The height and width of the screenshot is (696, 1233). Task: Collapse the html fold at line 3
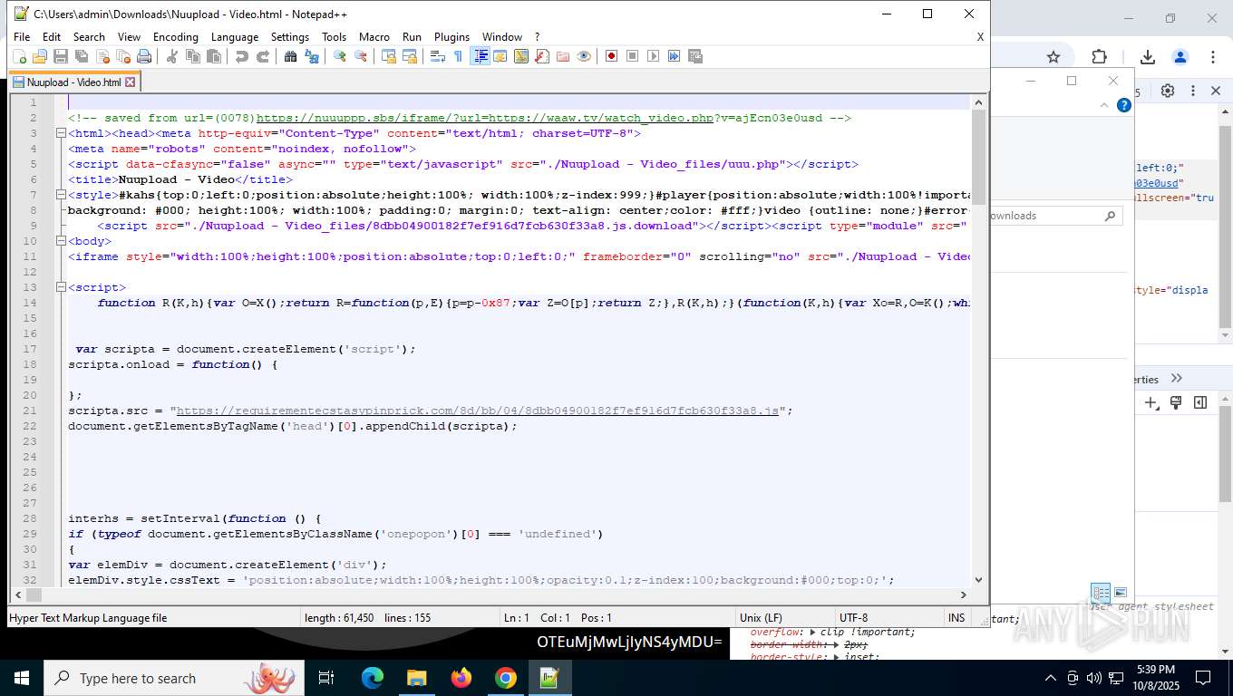[60, 133]
